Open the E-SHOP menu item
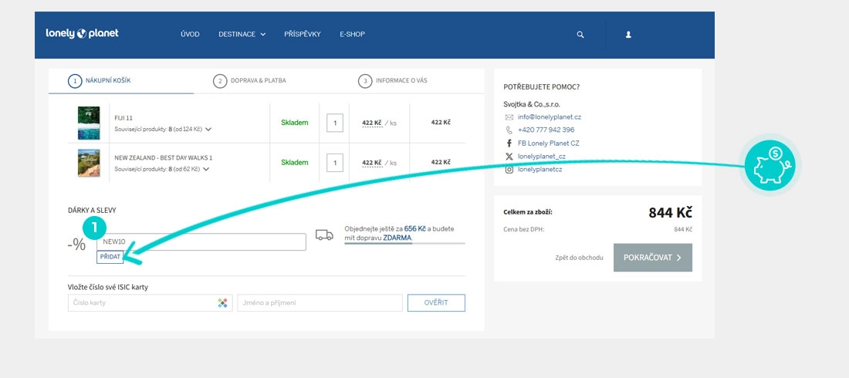Screen dimensions: 849x378 pos(352,35)
